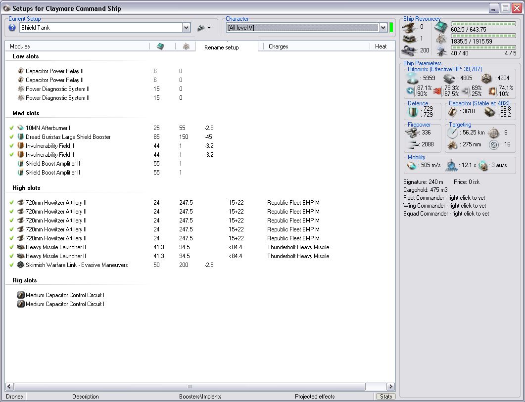
Task: Click Fleet Commander right click to set
Action: coord(444,198)
